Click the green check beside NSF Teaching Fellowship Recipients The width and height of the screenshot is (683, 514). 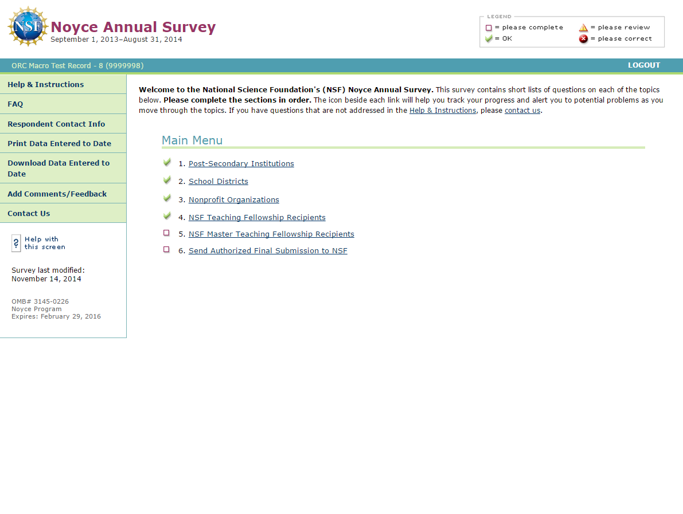tap(167, 216)
